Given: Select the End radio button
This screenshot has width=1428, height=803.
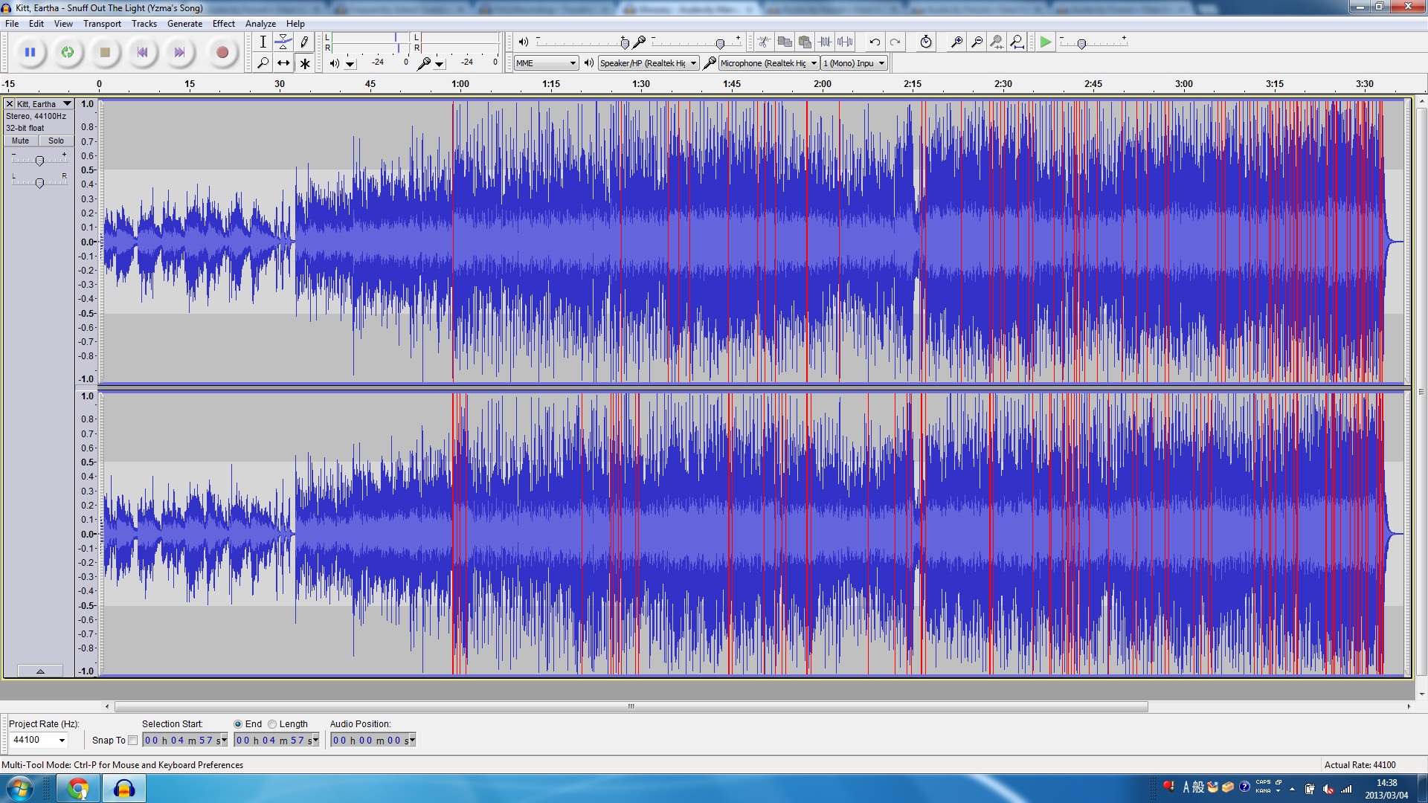Looking at the screenshot, I should pos(238,724).
